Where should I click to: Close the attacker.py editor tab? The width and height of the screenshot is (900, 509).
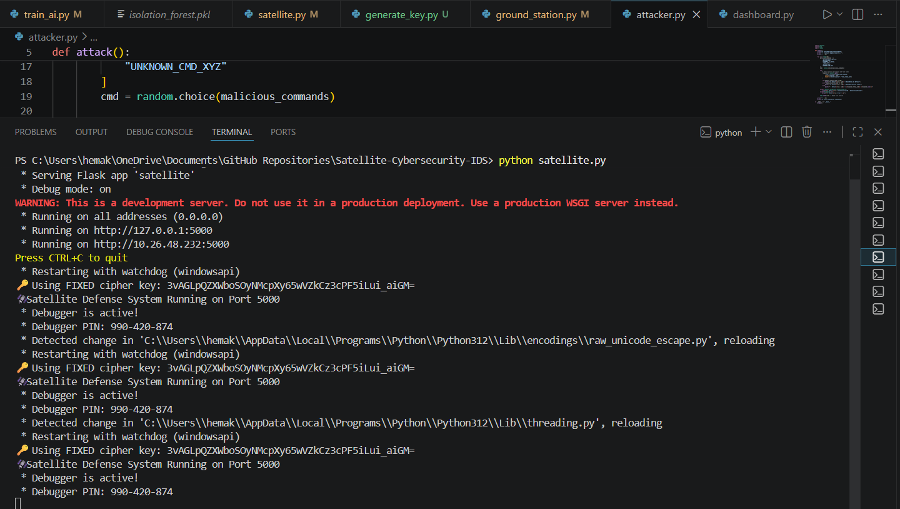coord(697,14)
